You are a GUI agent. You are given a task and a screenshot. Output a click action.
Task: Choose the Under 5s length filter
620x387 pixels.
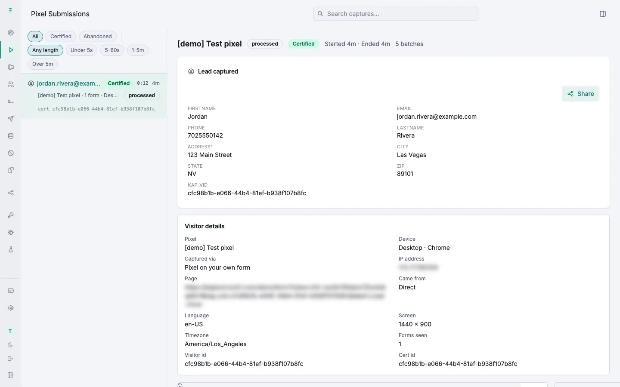[81, 50]
